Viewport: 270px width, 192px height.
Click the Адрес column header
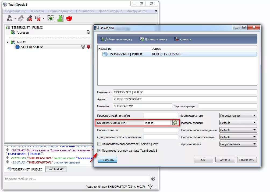point(204,49)
